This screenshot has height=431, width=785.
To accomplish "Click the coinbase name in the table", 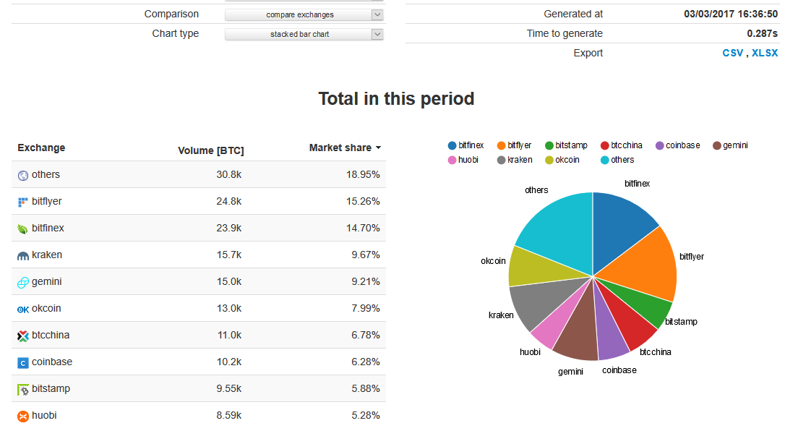I will tap(52, 362).
